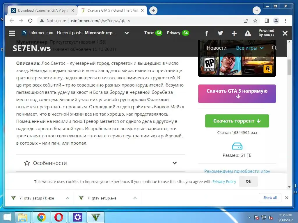Go forward in browser history
The width and height of the screenshot is (298, 223).
click(21, 21)
